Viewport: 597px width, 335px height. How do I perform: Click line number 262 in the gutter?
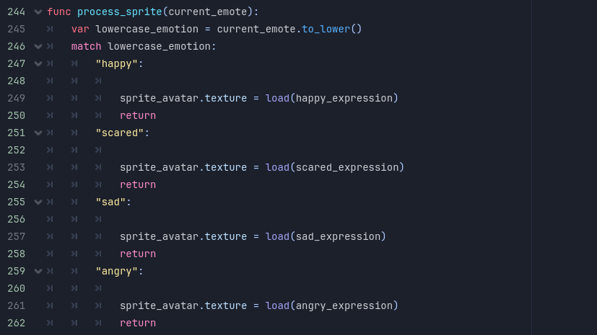[17, 323]
